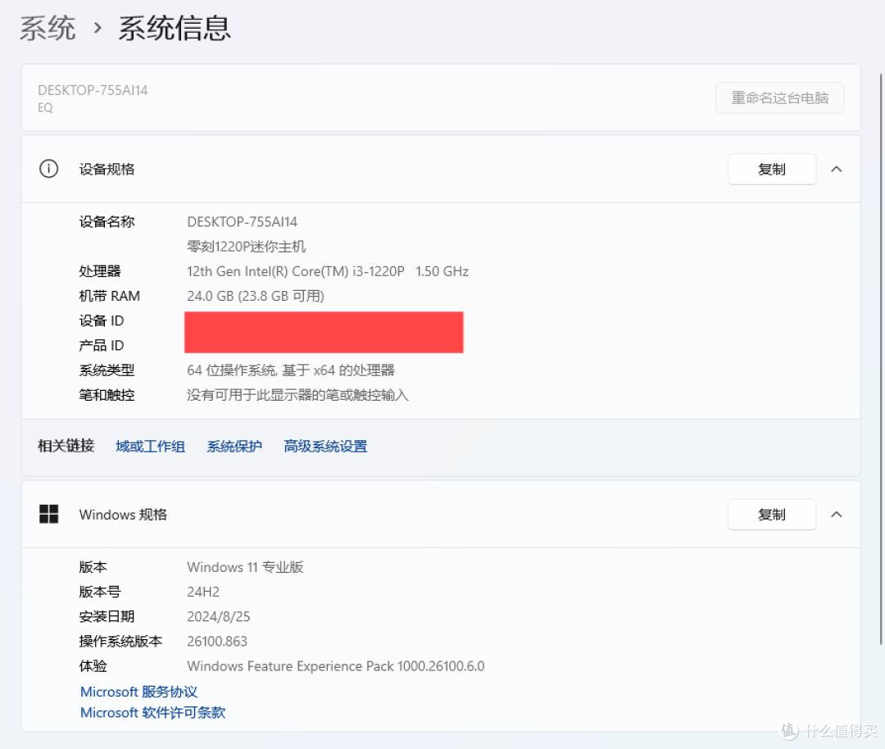Click the 处理器 label

tap(100, 271)
